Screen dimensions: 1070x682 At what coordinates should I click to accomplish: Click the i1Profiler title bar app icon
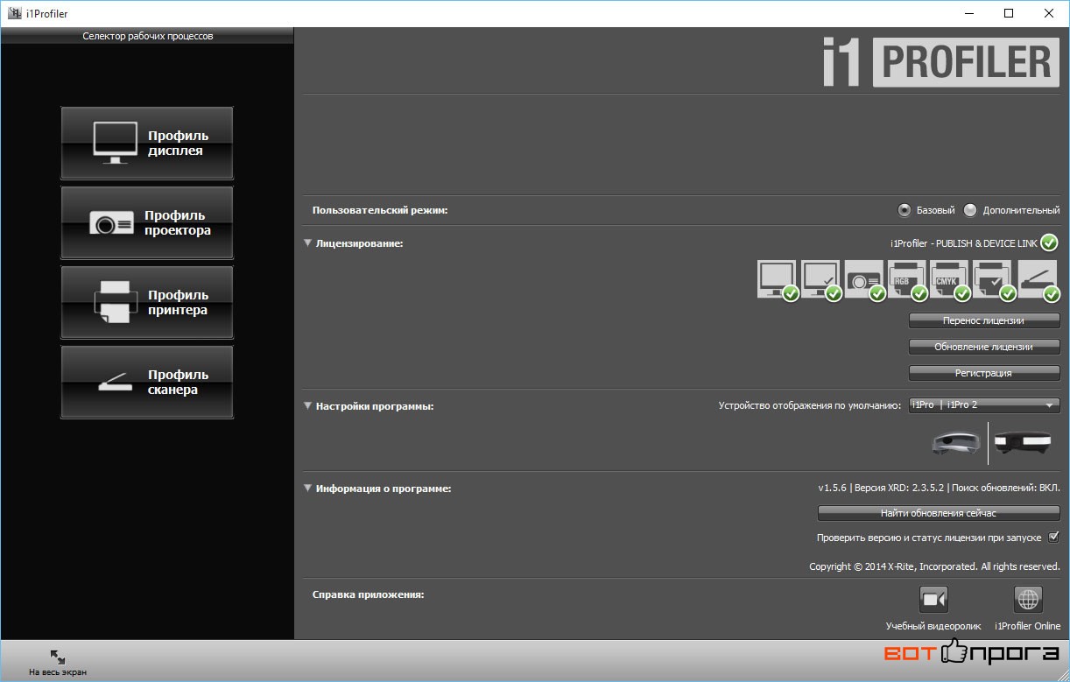click(14, 14)
